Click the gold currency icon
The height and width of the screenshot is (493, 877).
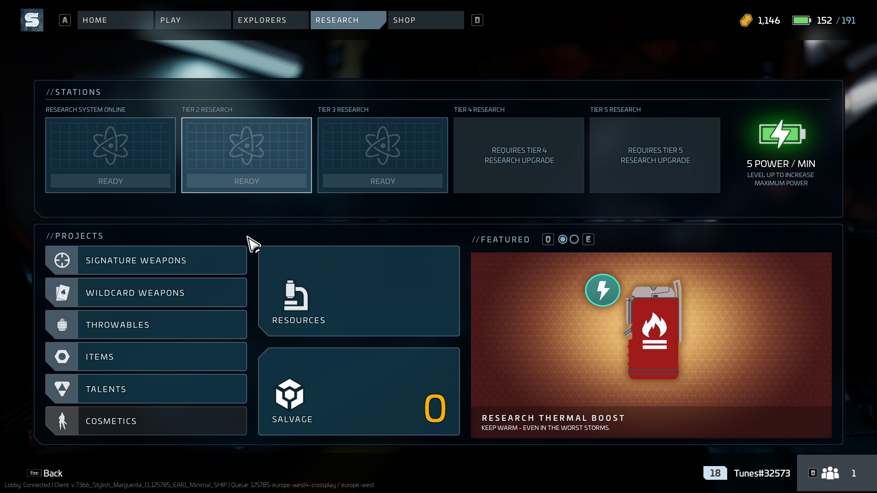point(746,21)
